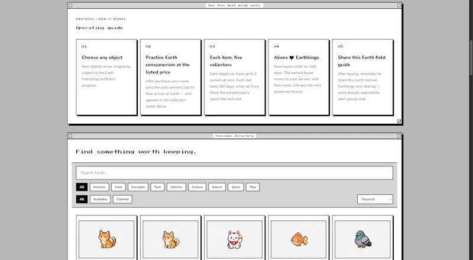Show only Claimed specimens
This screenshot has height=260, width=473.
tap(122, 199)
